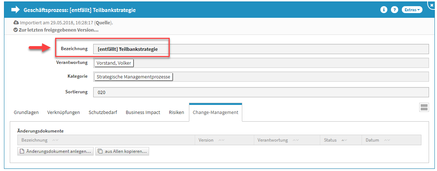Open the Verknüpfungen tab
This screenshot has width=437, height=171.
[63, 113]
